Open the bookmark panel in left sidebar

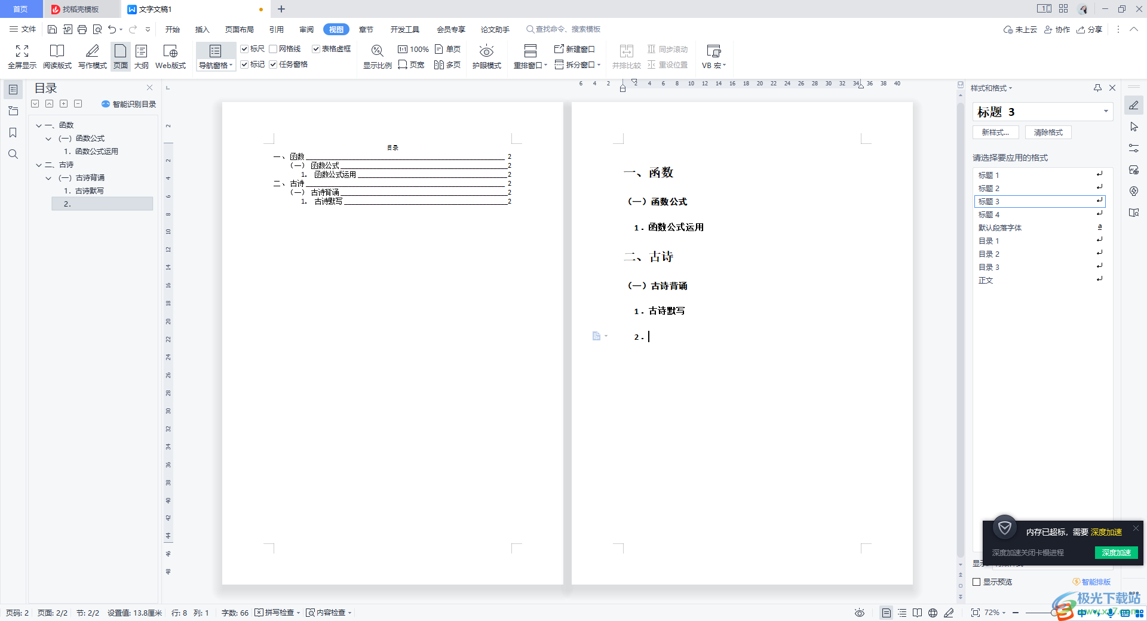[13, 133]
